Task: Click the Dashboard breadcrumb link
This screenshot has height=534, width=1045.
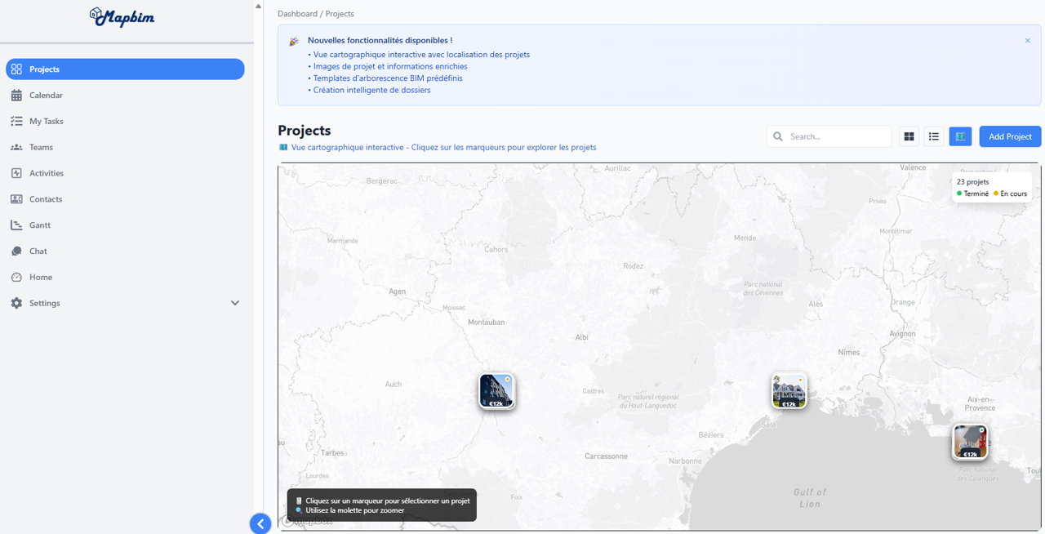Action: (x=297, y=14)
